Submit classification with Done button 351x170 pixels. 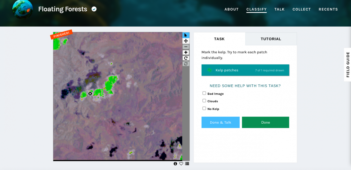coord(265,122)
